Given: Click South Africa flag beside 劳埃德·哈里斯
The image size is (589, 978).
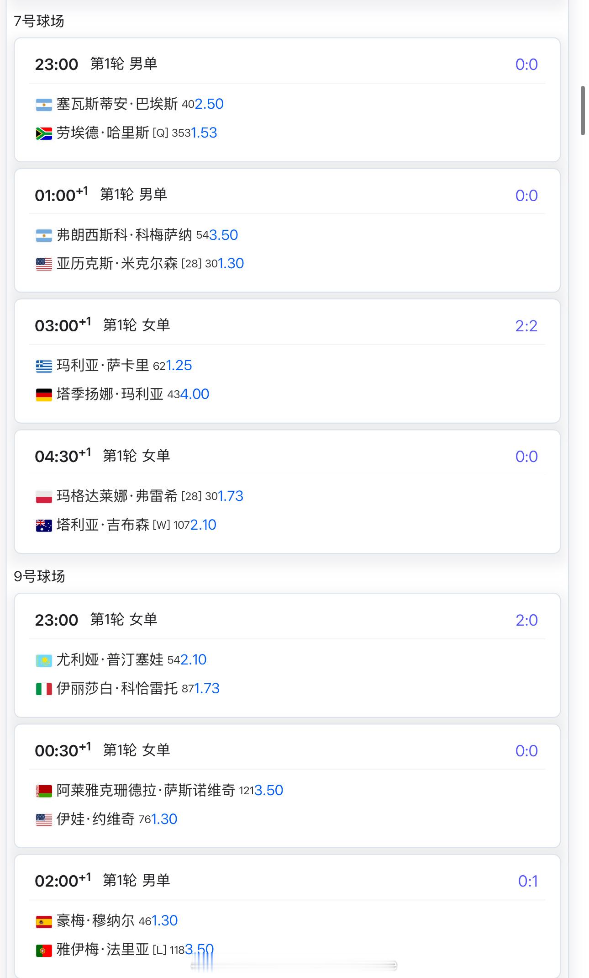Looking at the screenshot, I should 44,133.
